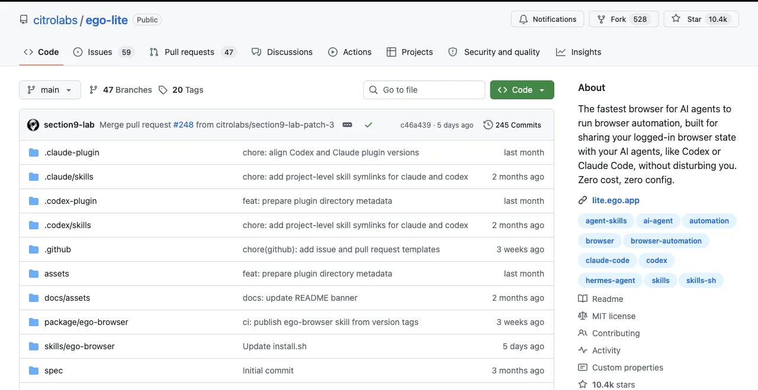The height and width of the screenshot is (390, 758).
Task: Click the star icon beside 10.4k stars
Action: (583, 385)
